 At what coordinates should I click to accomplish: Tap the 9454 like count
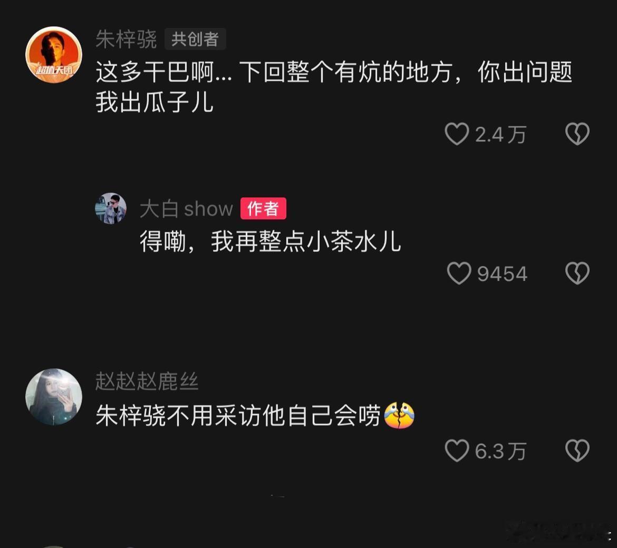click(502, 274)
